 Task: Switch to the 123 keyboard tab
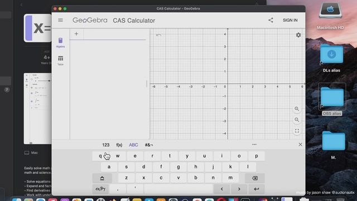pos(105,145)
